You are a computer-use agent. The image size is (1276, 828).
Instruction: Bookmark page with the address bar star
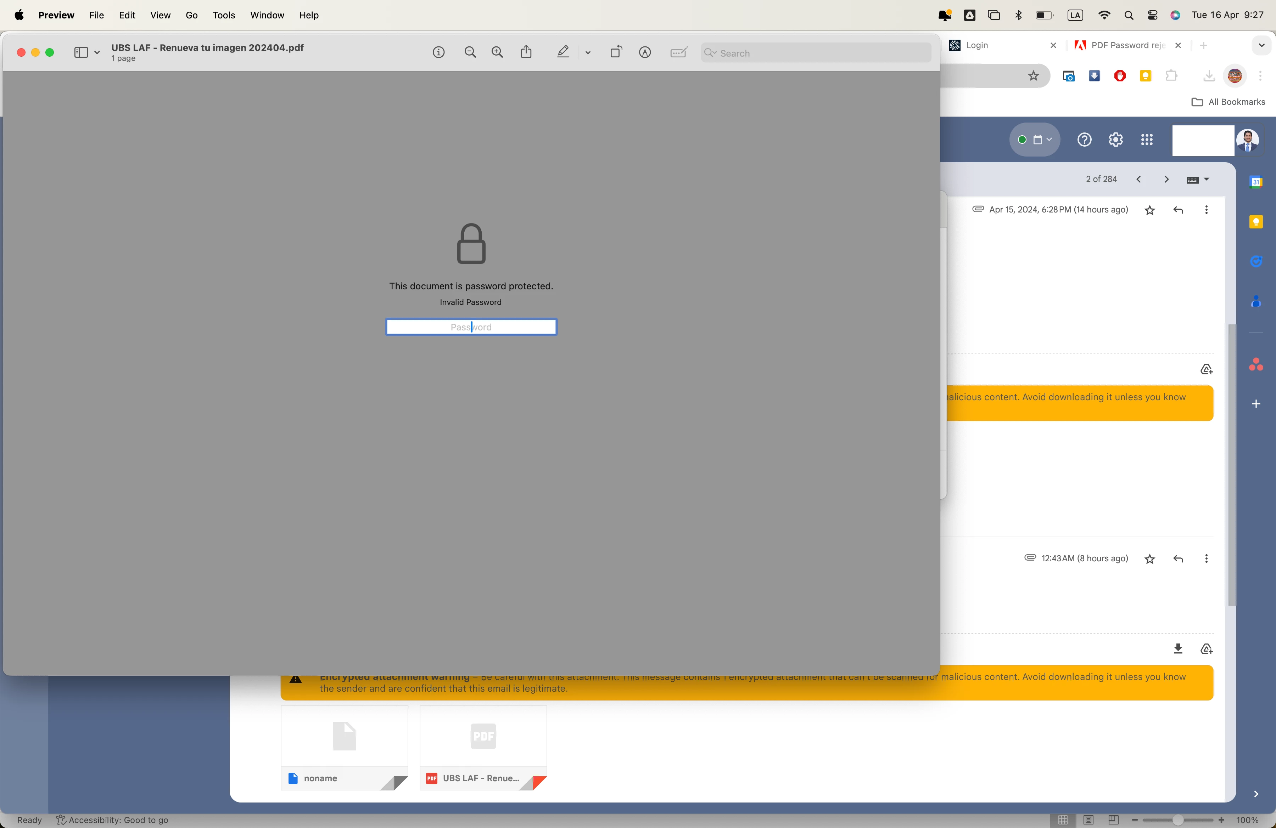pos(1033,76)
